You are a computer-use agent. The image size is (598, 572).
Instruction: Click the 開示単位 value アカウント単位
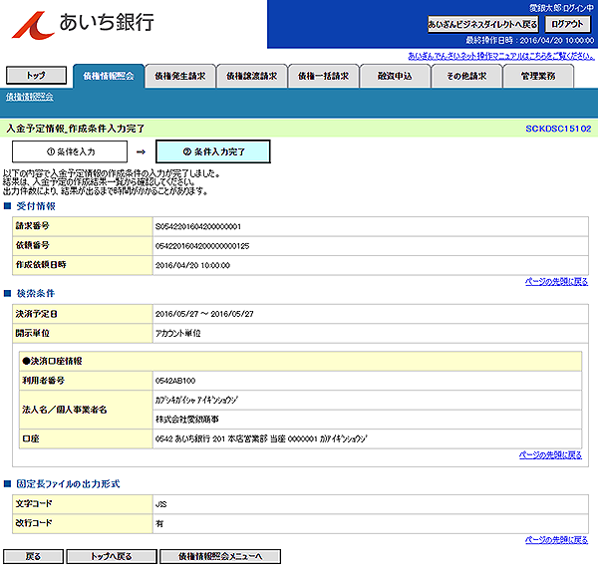[x=177, y=333]
